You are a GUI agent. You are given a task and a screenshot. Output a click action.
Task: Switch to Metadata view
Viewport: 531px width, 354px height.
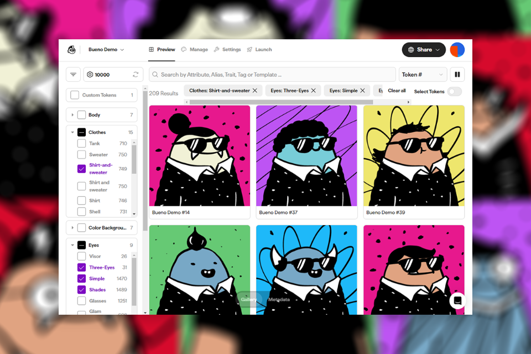coord(279,299)
